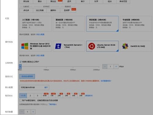The width and height of the screenshot is (153, 115).
Task: Select the 莫斯科 region
Action: pyautogui.click(x=53, y=10)
